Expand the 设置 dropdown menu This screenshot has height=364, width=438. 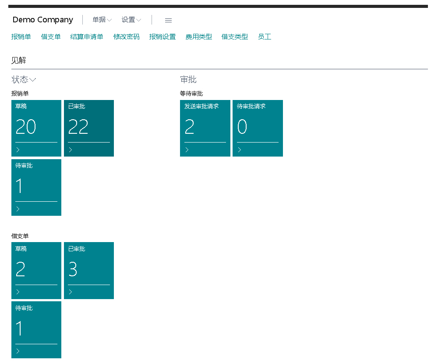click(x=131, y=20)
